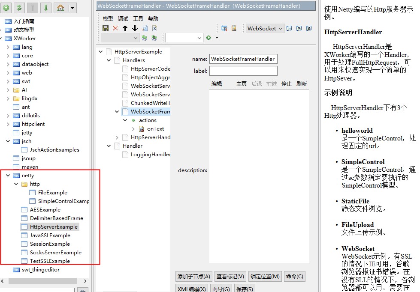Expand the lang node in left tree

coord(8,48)
